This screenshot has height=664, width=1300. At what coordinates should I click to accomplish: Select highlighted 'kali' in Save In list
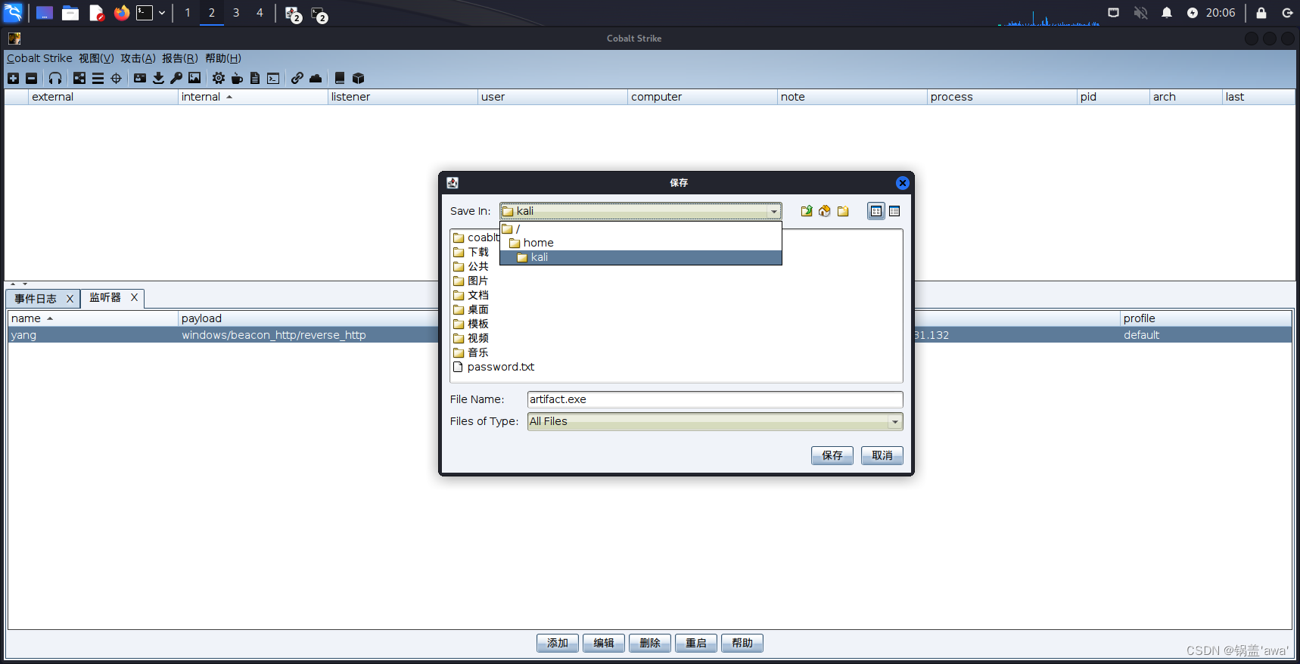[x=641, y=257]
